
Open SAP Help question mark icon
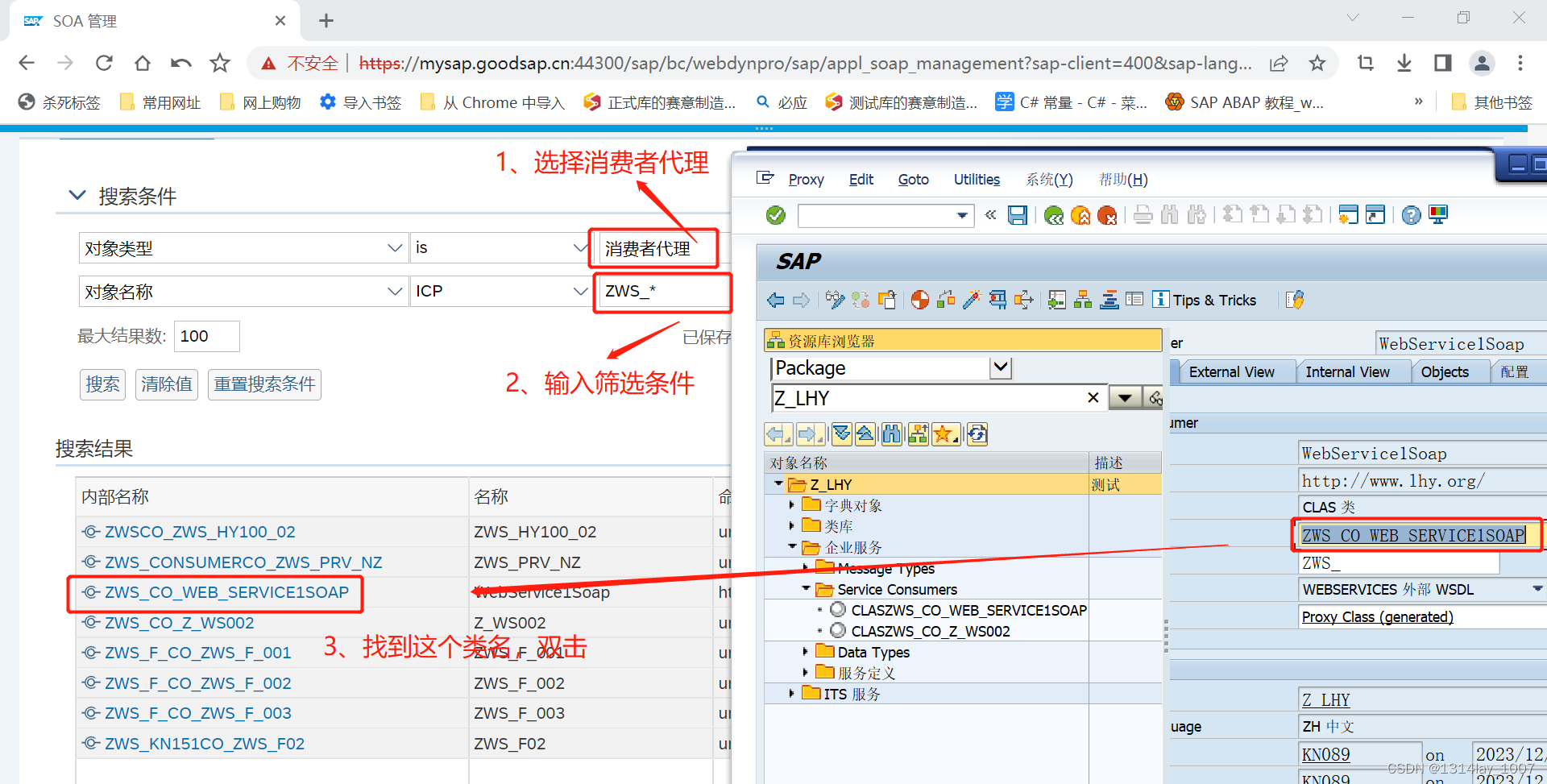click(1411, 215)
